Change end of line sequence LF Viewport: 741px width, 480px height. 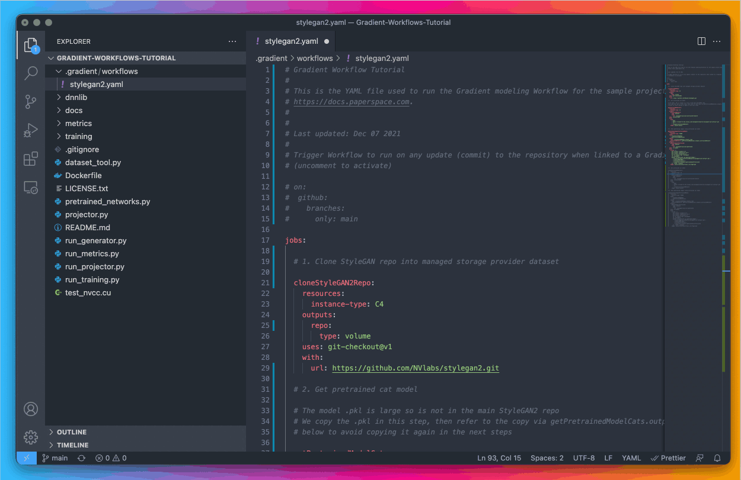(x=608, y=458)
